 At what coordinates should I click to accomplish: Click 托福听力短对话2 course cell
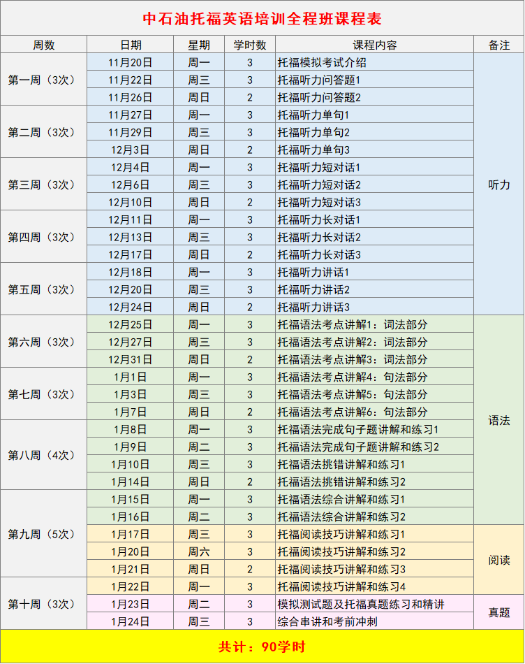[x=374, y=185]
